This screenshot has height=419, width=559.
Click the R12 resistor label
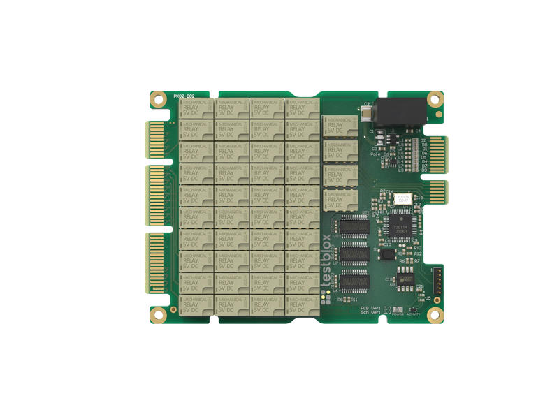tap(418, 253)
